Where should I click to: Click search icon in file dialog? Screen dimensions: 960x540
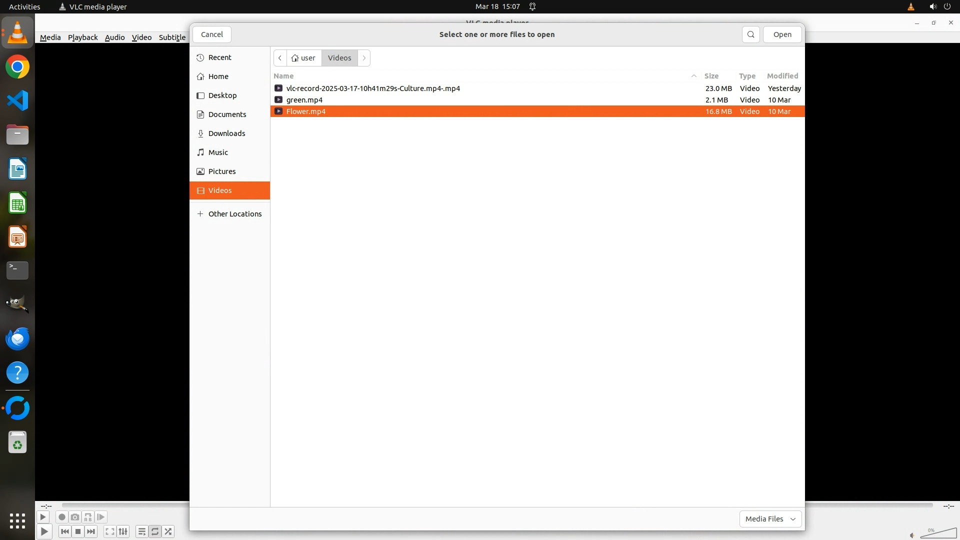pos(750,34)
